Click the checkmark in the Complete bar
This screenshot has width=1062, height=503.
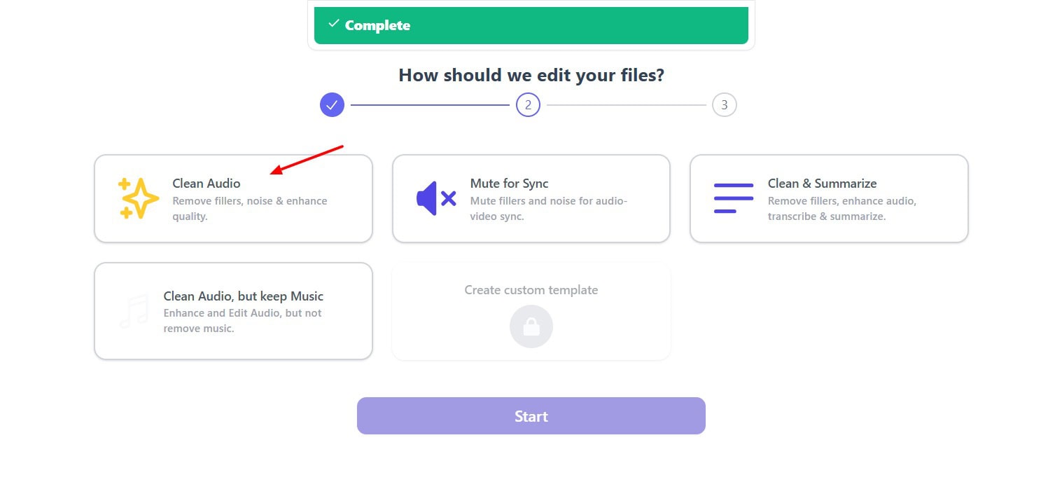[333, 24]
